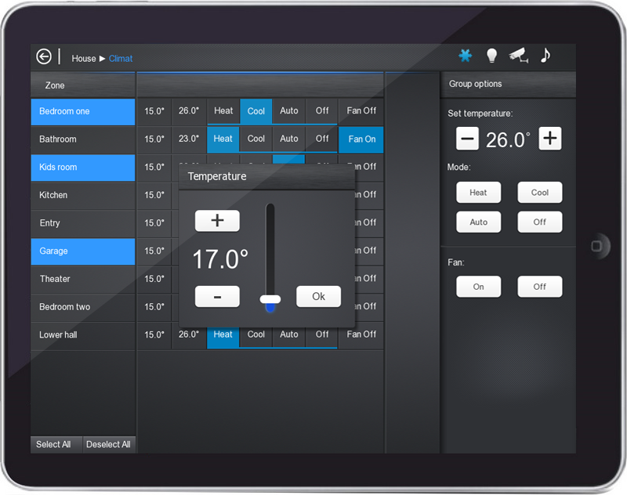
Task: Navigate back using the arrow icon
Action: tap(44, 56)
